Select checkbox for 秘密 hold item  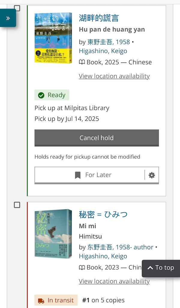click(17, 205)
